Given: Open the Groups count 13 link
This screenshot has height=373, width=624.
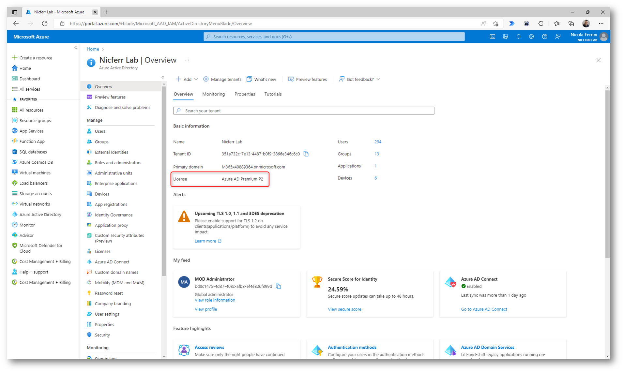Looking at the screenshot, I should click(377, 154).
